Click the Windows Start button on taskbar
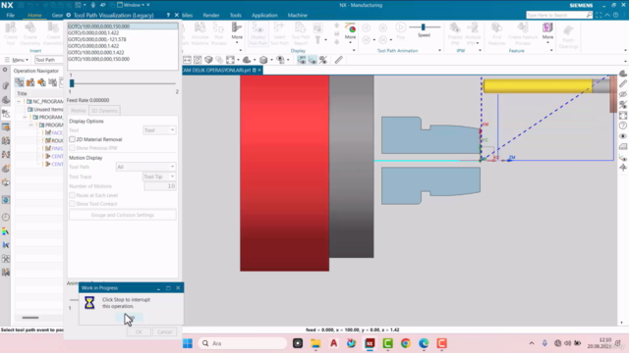Image resolution: width=629 pixels, height=353 pixels. [188, 343]
